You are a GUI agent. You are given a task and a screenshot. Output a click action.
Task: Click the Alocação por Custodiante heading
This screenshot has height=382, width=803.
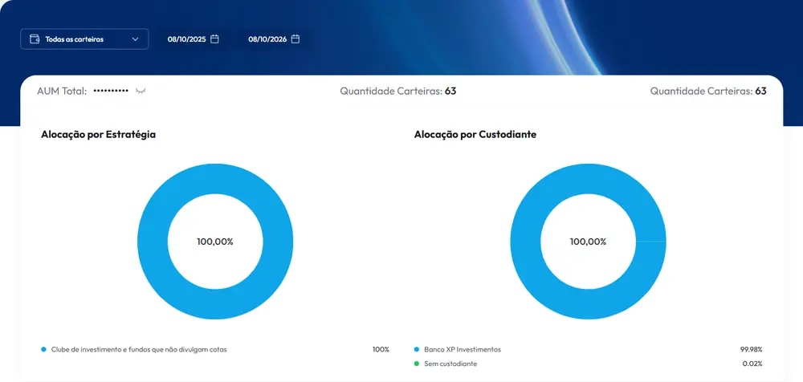click(475, 135)
